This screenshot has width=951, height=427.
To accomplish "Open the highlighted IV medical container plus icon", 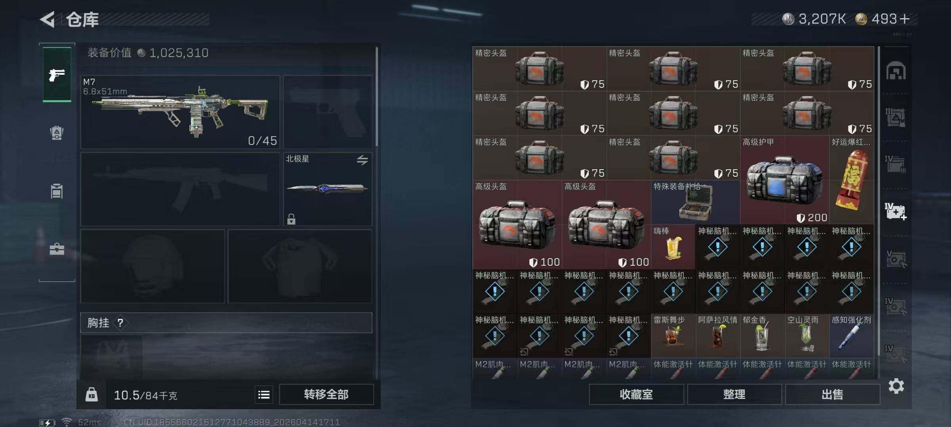I will 896,212.
